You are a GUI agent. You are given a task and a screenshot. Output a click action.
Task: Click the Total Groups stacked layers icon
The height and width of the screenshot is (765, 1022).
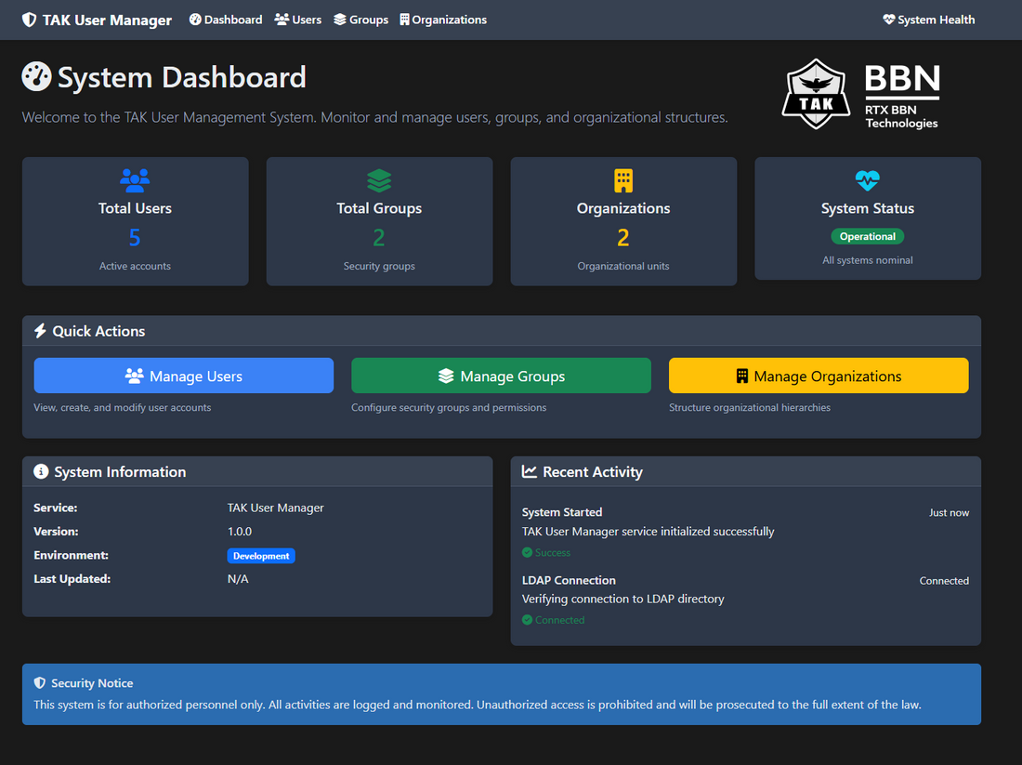(379, 180)
